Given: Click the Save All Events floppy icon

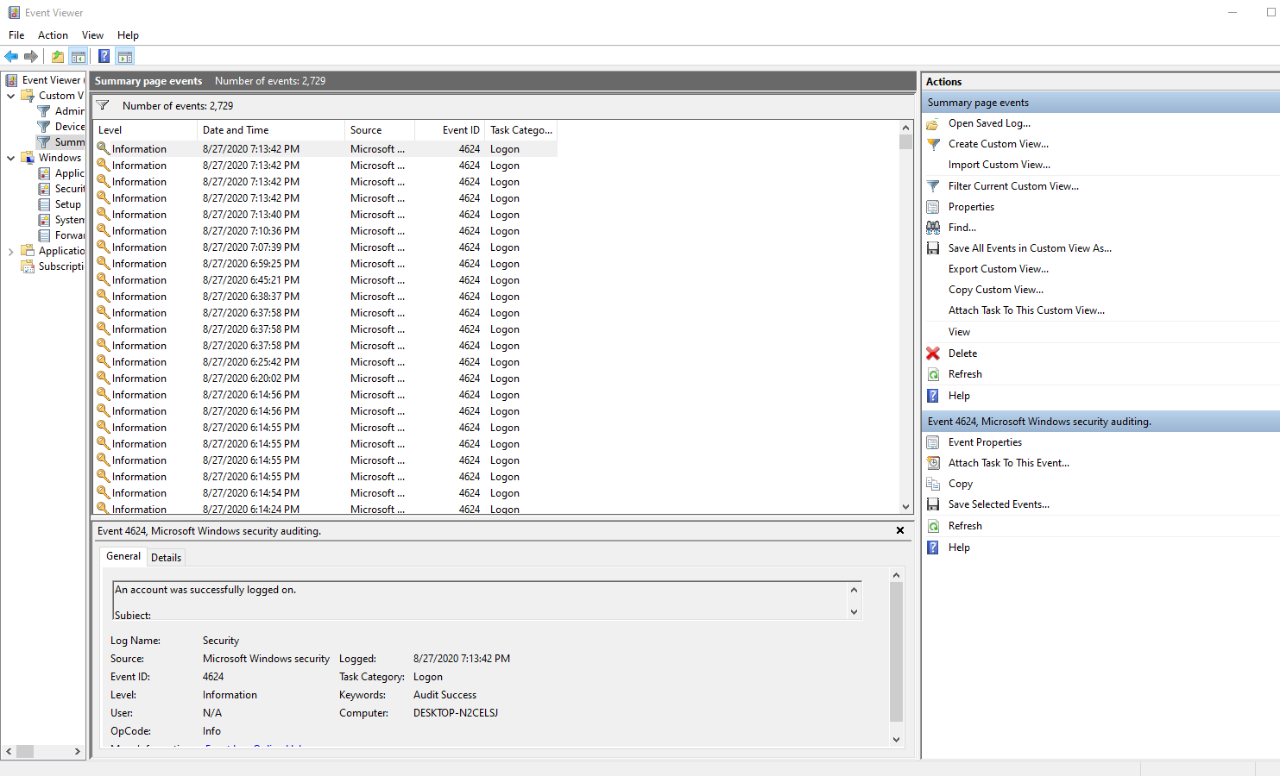Looking at the screenshot, I should point(933,248).
